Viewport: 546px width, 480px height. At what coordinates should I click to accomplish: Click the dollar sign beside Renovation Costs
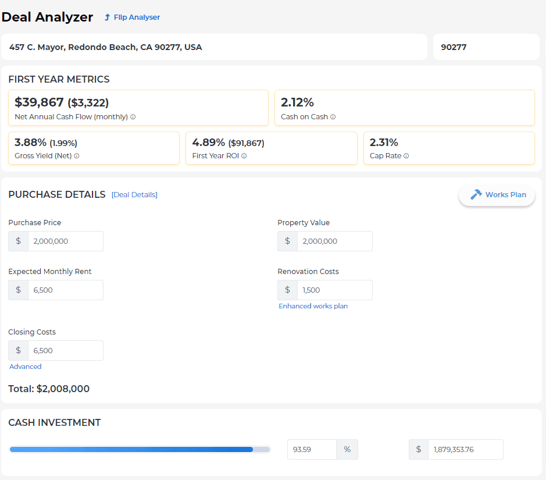coord(288,290)
